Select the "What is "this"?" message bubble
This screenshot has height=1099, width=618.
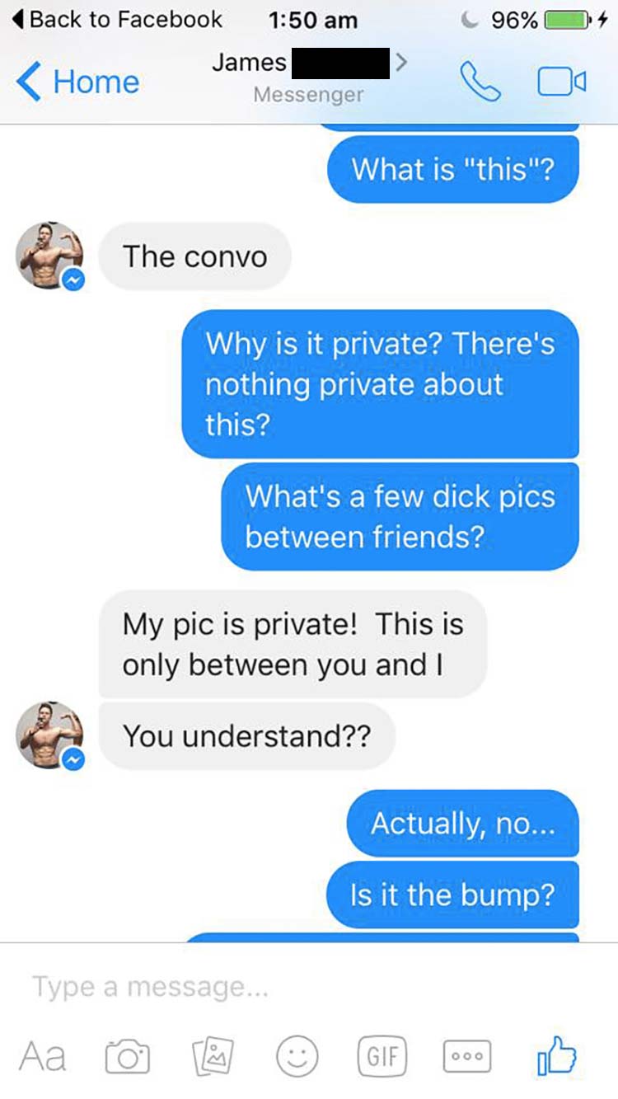point(452,169)
